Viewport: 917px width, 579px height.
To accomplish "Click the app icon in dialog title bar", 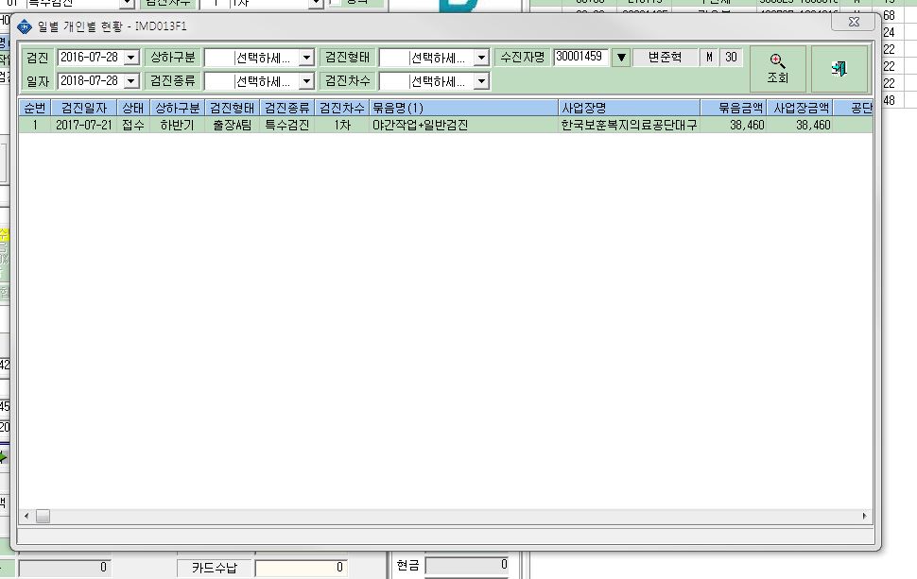I will point(25,26).
